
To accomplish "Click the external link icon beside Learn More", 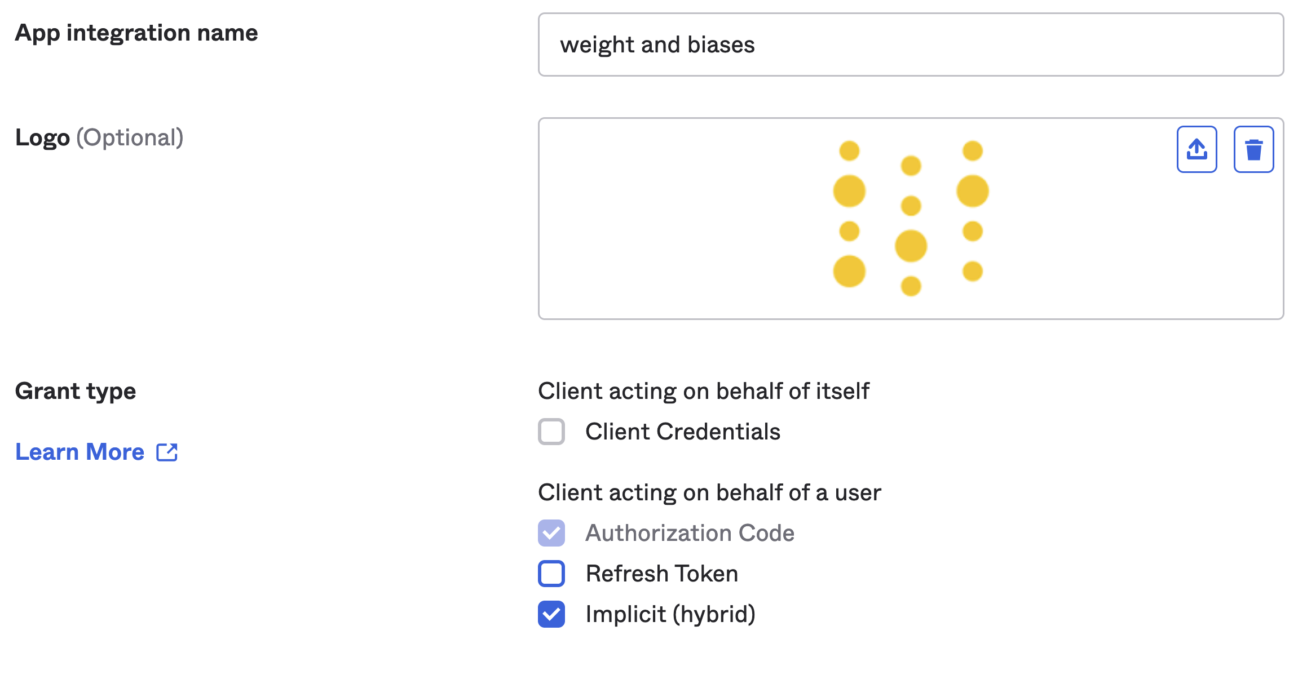I will click(167, 452).
